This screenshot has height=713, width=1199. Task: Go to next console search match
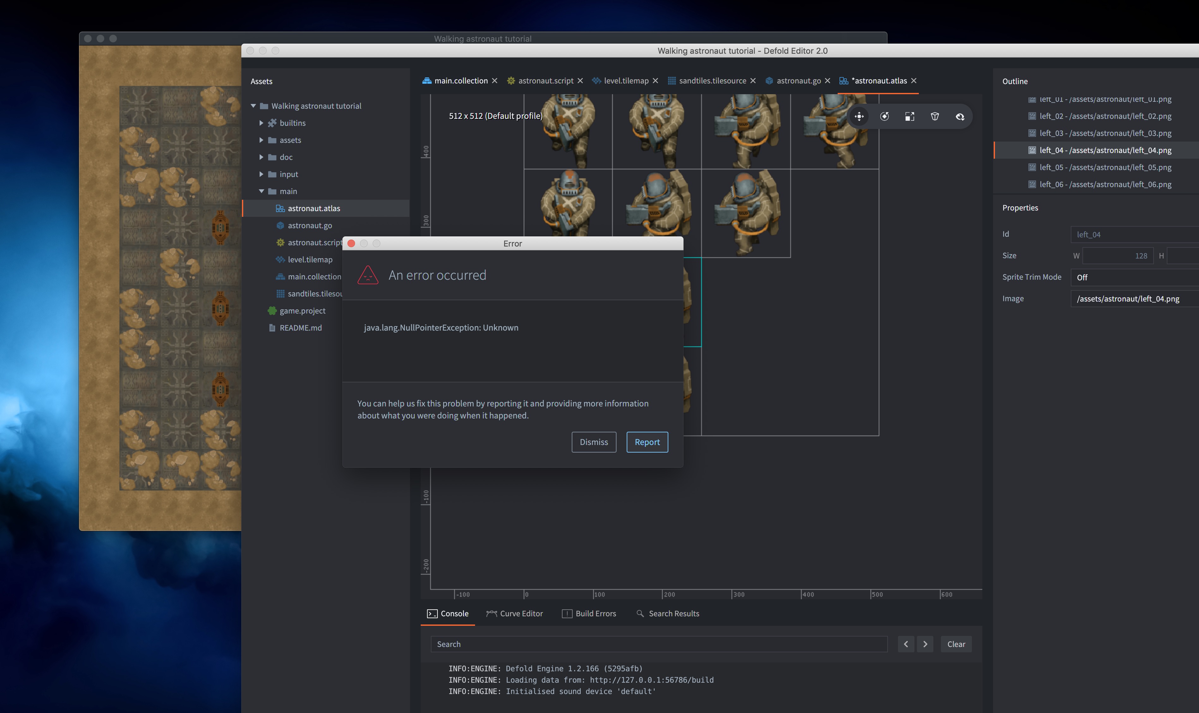click(x=925, y=644)
